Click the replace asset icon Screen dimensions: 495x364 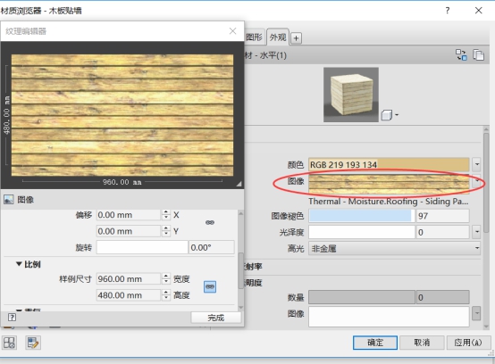click(x=461, y=54)
